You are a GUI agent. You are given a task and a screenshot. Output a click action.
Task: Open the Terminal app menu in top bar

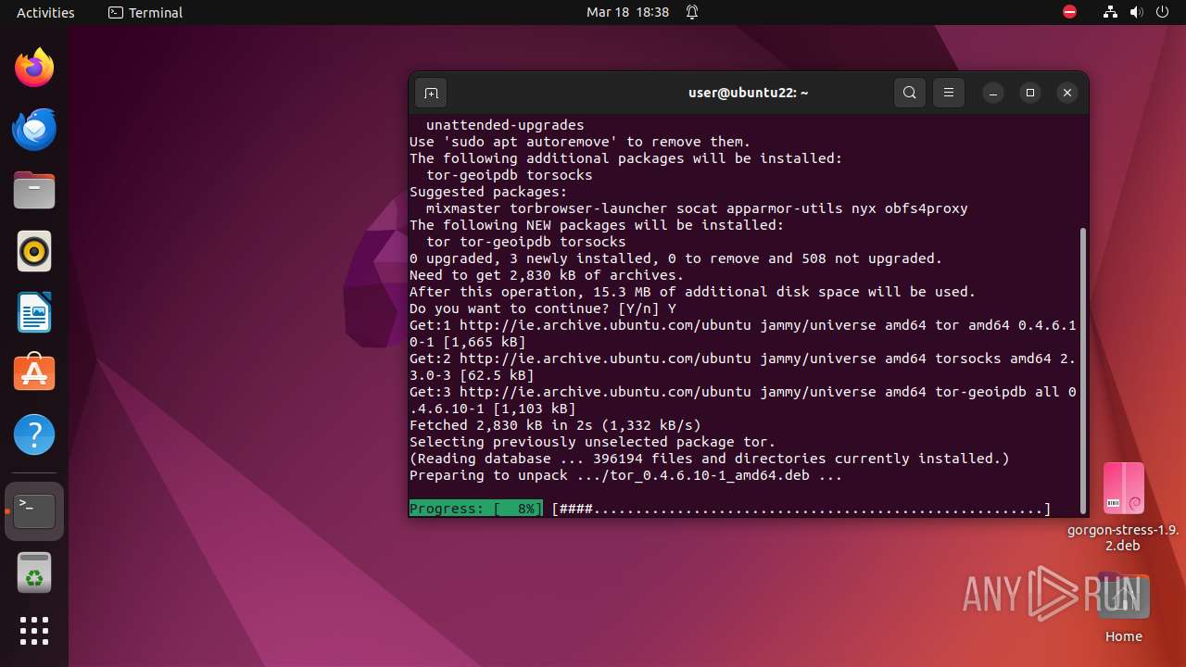point(145,12)
